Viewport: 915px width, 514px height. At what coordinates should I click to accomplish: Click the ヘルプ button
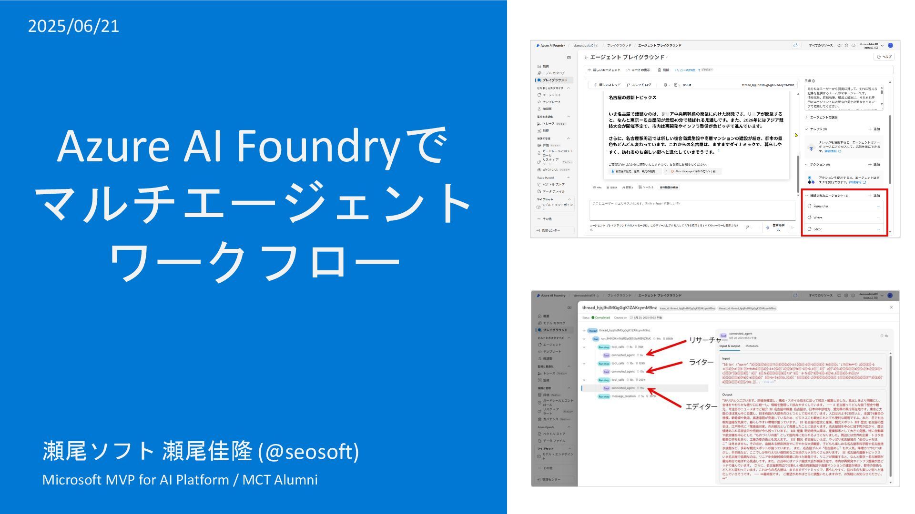coord(884,57)
